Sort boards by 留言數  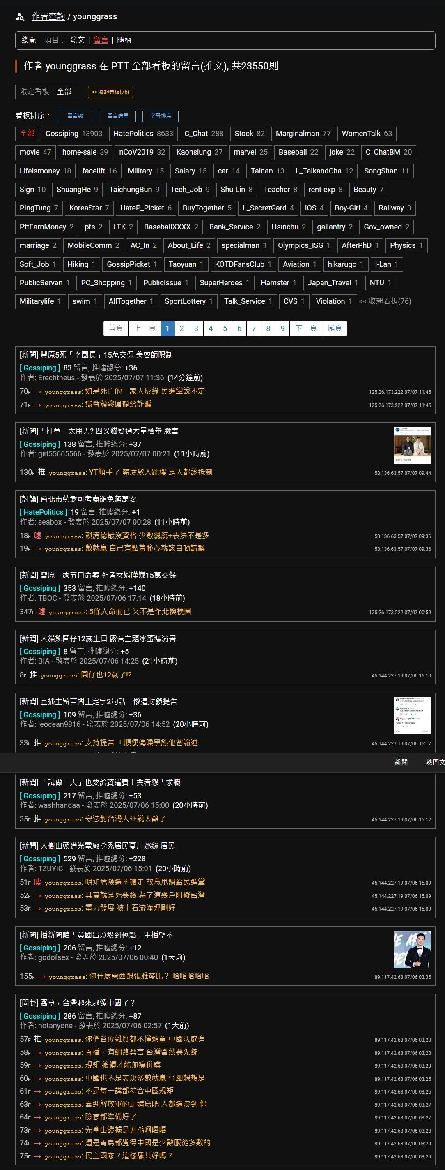(x=75, y=116)
